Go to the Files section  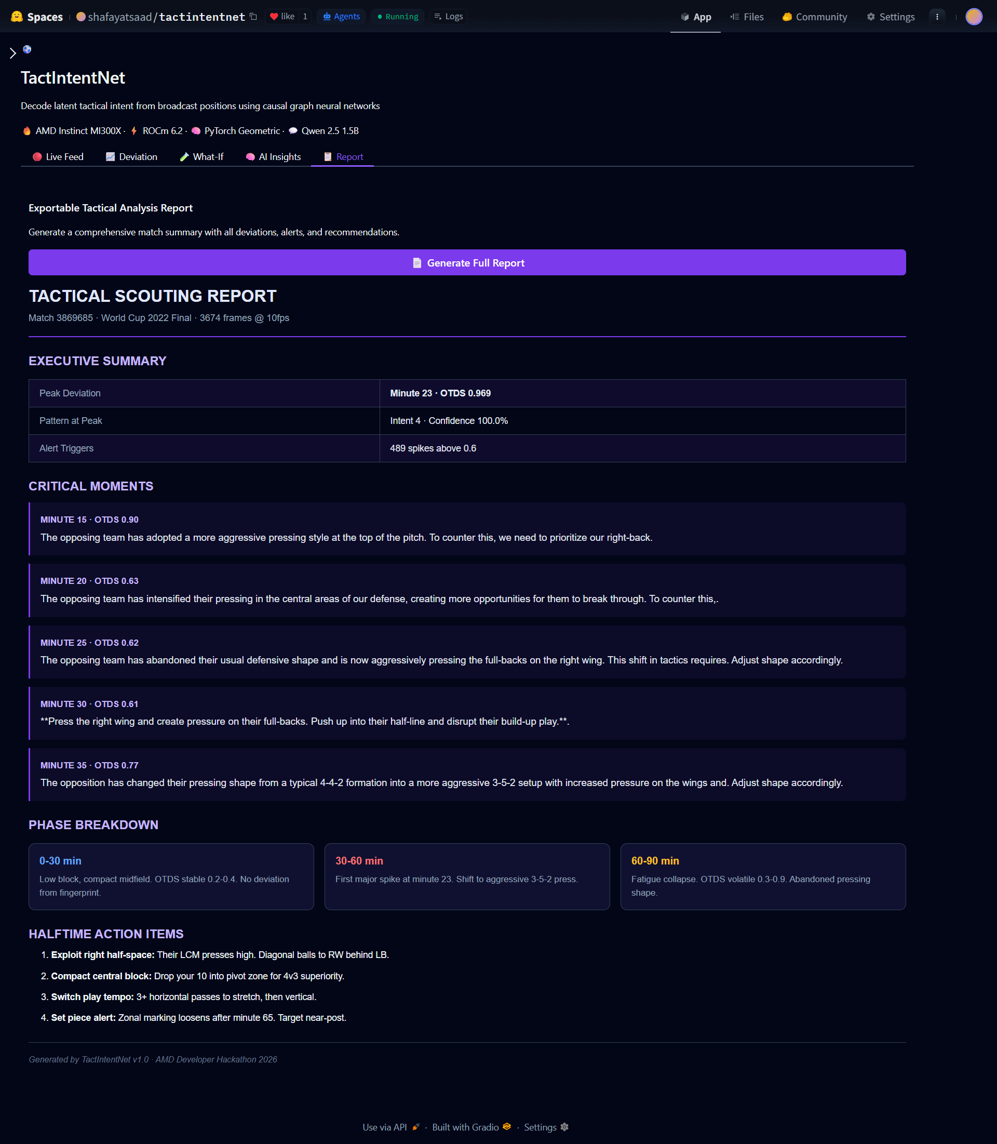[747, 17]
